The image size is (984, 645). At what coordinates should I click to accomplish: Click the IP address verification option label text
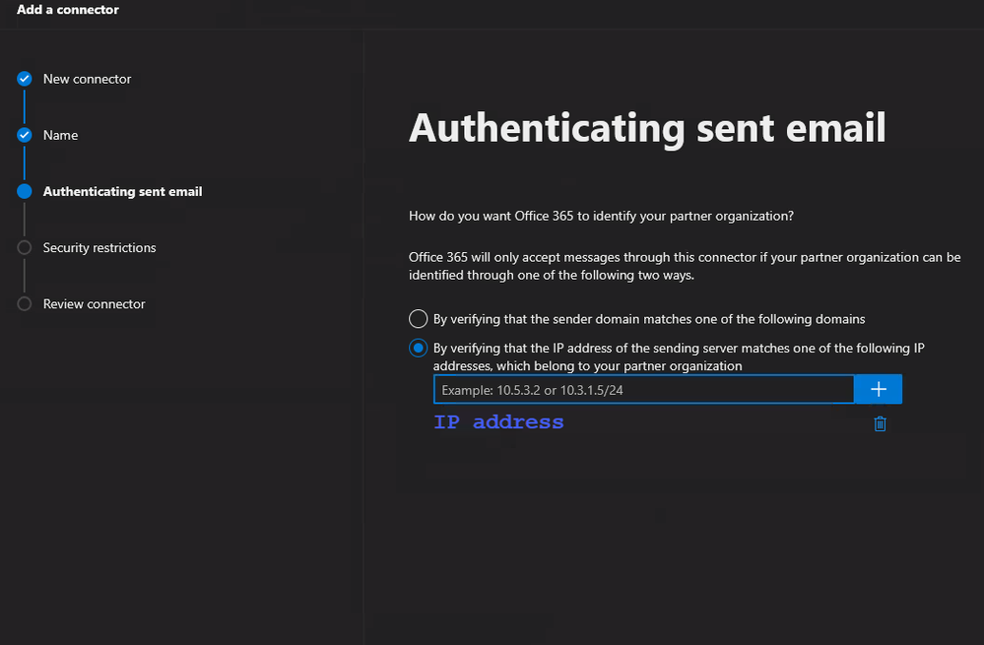click(679, 357)
